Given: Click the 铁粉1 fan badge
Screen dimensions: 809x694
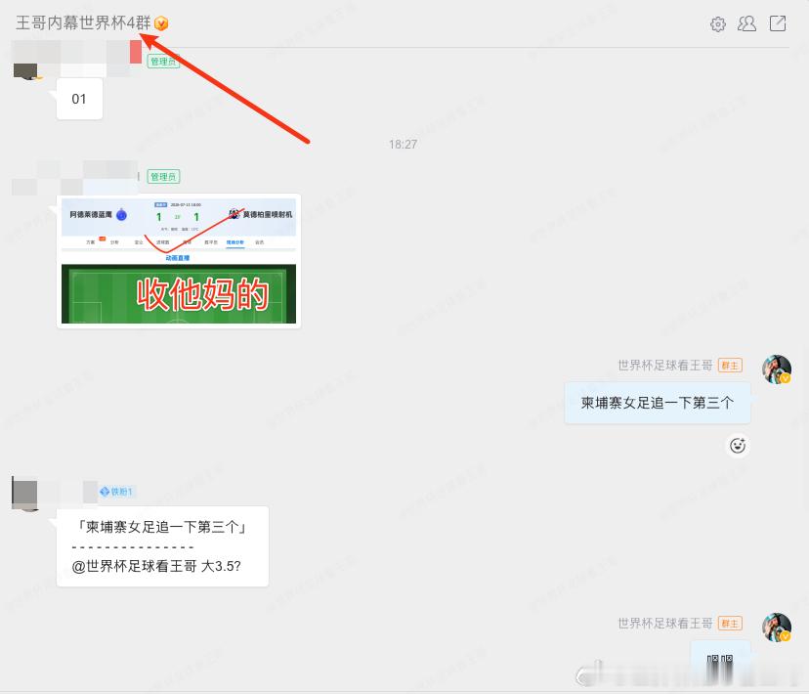Looking at the screenshot, I should (x=116, y=492).
